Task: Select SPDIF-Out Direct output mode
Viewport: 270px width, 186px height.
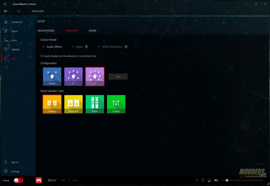Action: click(x=110, y=47)
